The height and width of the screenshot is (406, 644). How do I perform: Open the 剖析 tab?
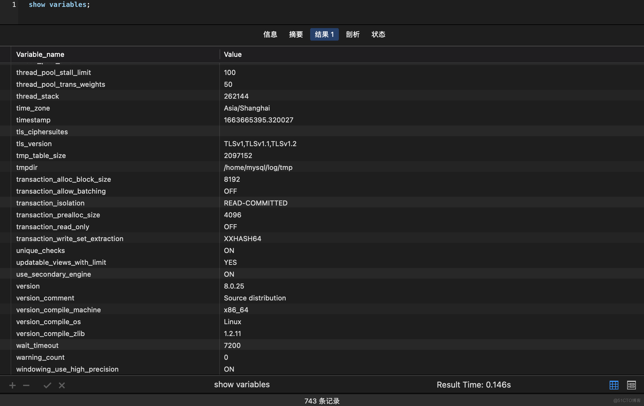point(353,34)
